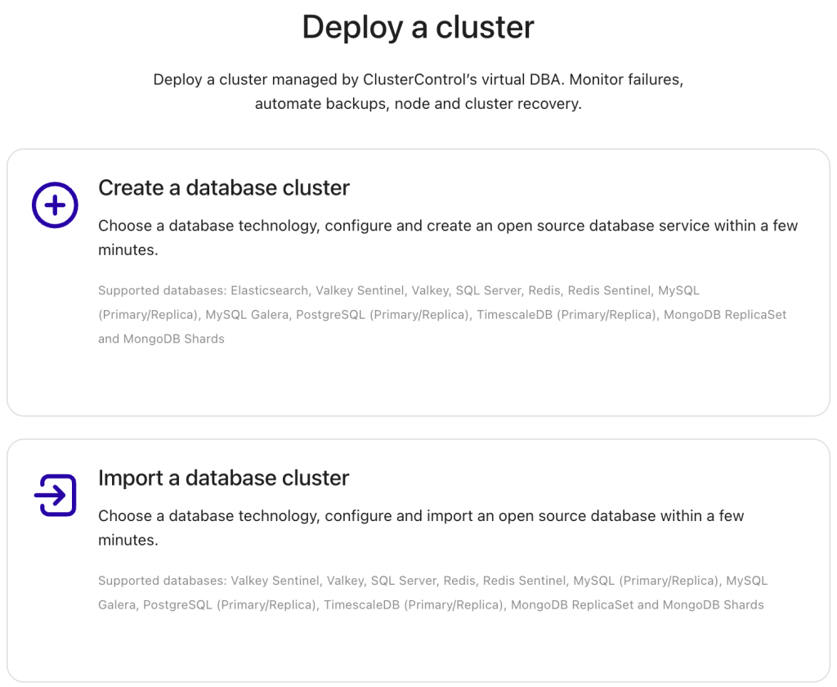The height and width of the screenshot is (687, 837).
Task: Click "Redis Sentinel" in the import card's list
Action: point(524,581)
